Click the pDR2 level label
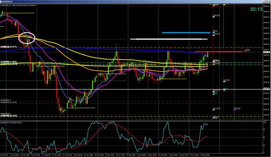Image resolution: width=271 pixels, height=157 pixels. tap(247, 50)
